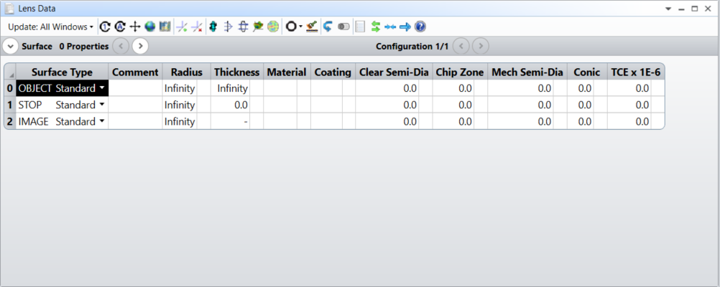Image resolution: width=720 pixels, height=287 pixels.
Task: Click the blue right arrow Go To Surface icon
Action: pyautogui.click(x=405, y=27)
